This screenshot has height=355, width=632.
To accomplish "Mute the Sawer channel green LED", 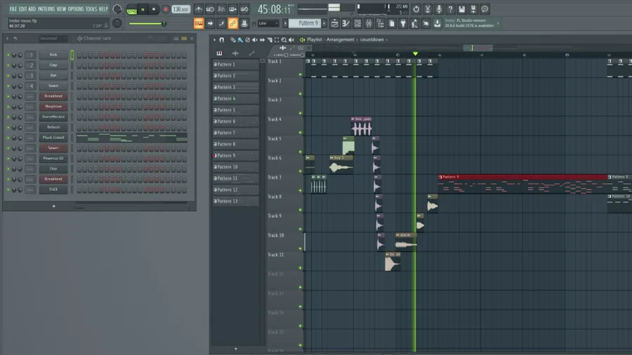I will [8, 148].
